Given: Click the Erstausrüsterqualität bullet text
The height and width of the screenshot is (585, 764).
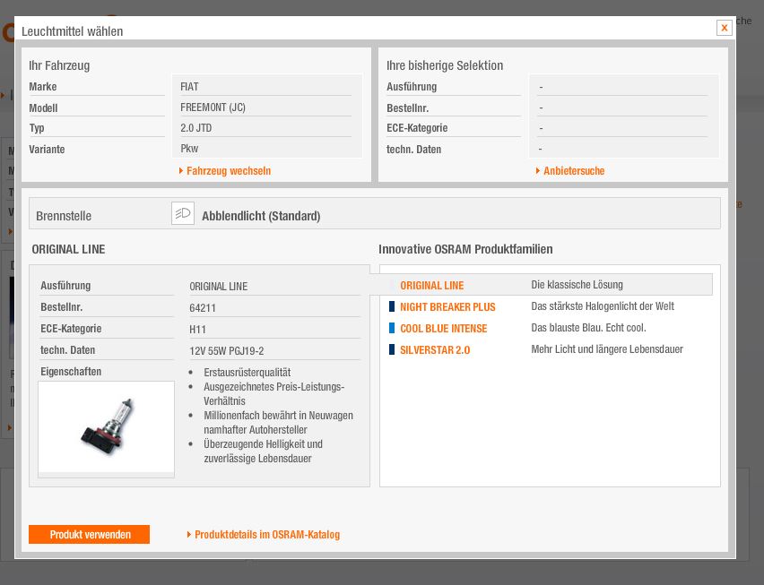Looking at the screenshot, I should [x=247, y=373].
